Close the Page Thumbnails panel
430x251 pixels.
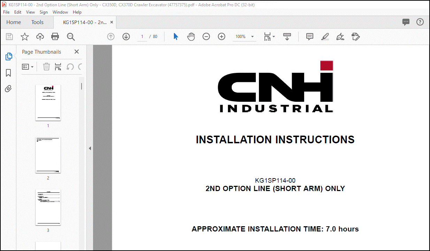pyautogui.click(x=77, y=52)
